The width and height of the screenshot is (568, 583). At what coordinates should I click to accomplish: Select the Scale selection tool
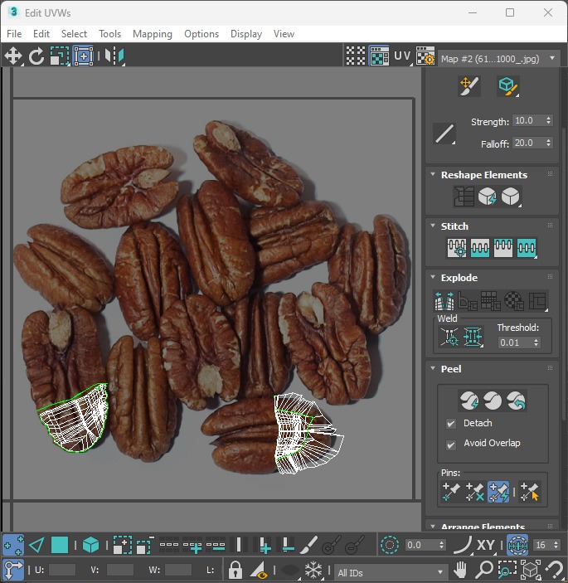click(60, 56)
